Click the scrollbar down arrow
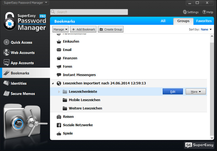Image resolution: width=217 pixels, height=151 pixels. tap(212, 138)
